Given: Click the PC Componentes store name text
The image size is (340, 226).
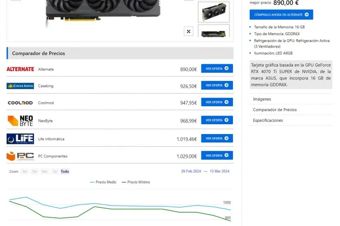Looking at the screenshot, I should [52, 156].
